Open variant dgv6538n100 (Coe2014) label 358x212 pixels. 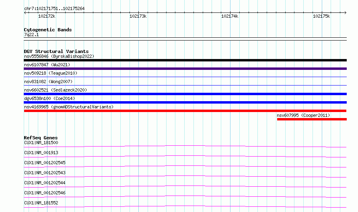click(x=49, y=98)
